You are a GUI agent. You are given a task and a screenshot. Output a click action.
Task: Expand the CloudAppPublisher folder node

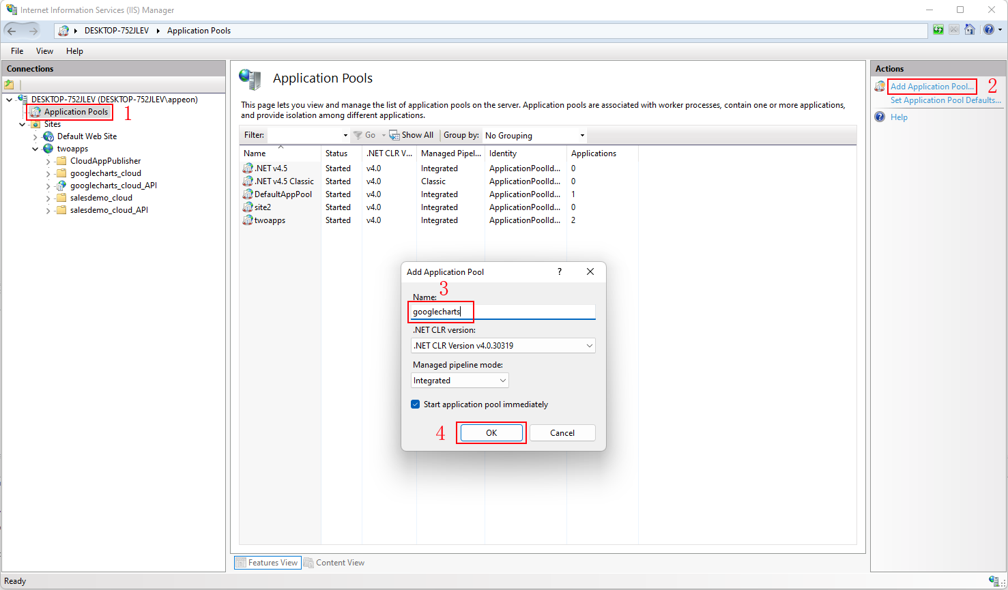tap(48, 162)
